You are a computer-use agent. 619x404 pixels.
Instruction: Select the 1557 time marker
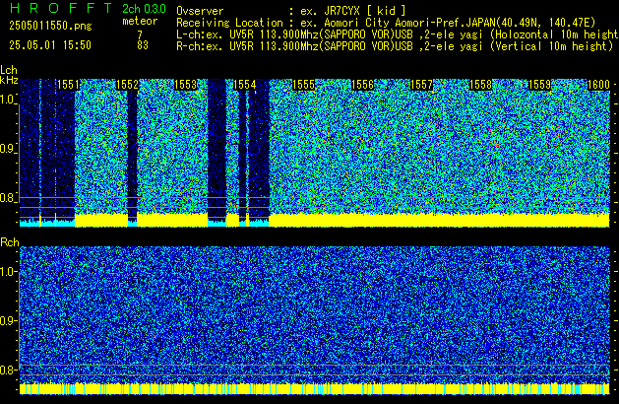[x=421, y=85]
